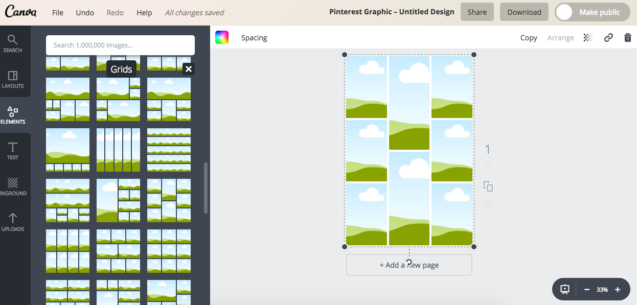Viewport: 637px width, 305px height.
Task: Click the Canva logo
Action: pyautogui.click(x=21, y=12)
